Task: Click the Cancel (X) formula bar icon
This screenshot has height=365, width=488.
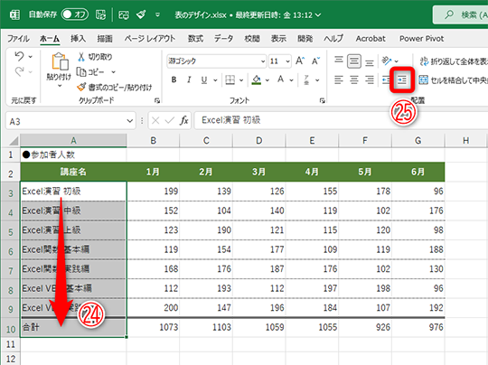Action: pyautogui.click(x=155, y=120)
